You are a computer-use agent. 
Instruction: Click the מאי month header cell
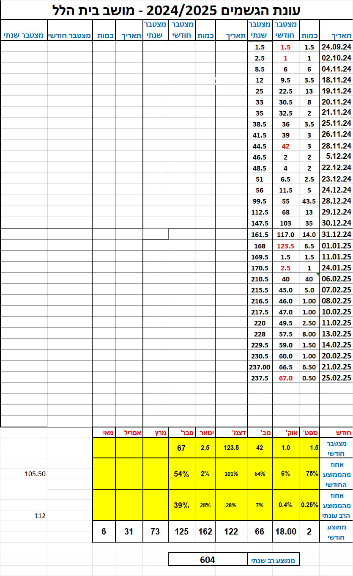click(x=104, y=433)
